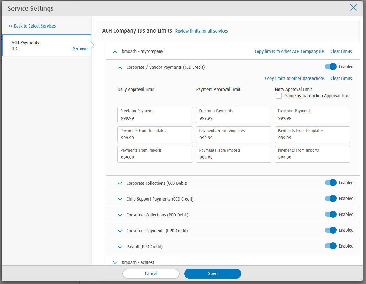
Task: Toggle Consumer Payments (PPD Credit) enabled switch
Action: tap(330, 230)
